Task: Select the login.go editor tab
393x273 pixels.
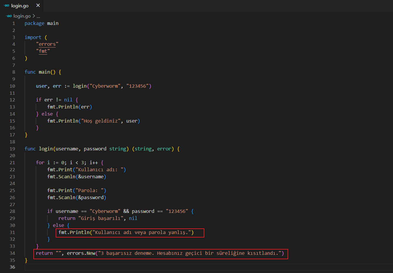Action: coord(20,6)
